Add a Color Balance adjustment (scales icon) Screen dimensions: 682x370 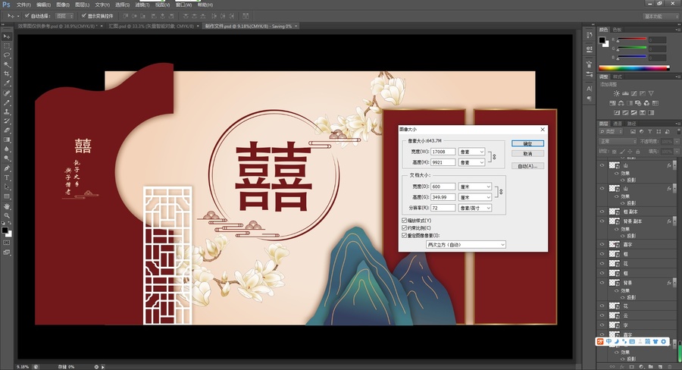(621, 103)
